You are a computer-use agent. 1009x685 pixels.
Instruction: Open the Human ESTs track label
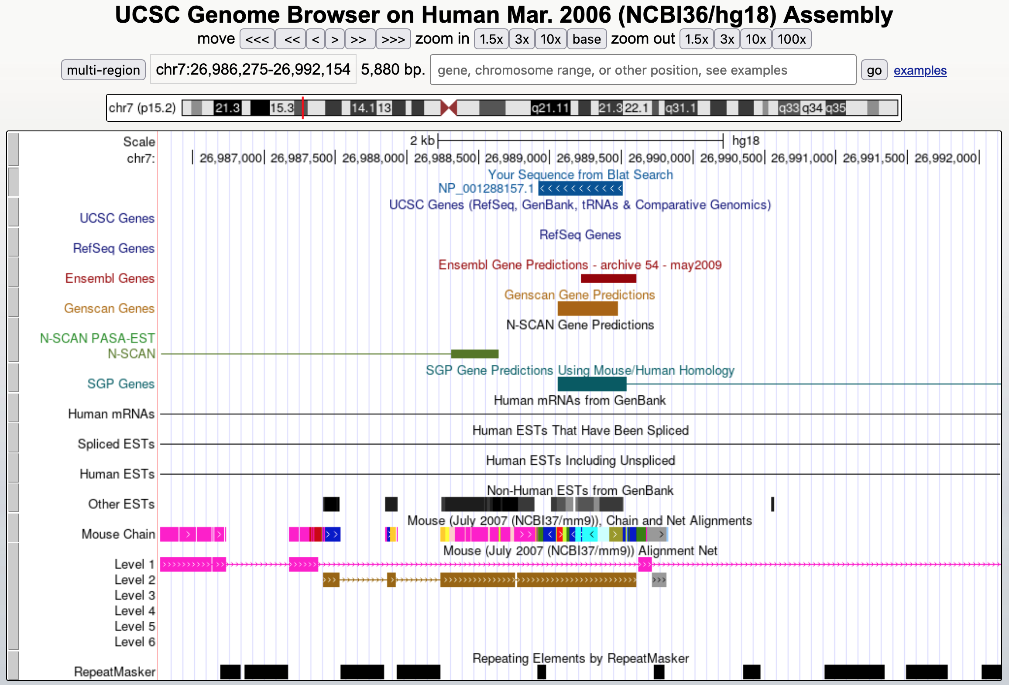[x=117, y=474]
